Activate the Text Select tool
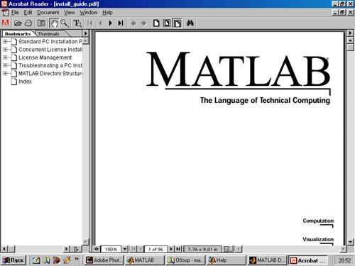Image resolution: width=355 pixels, height=266 pixels. point(77,23)
